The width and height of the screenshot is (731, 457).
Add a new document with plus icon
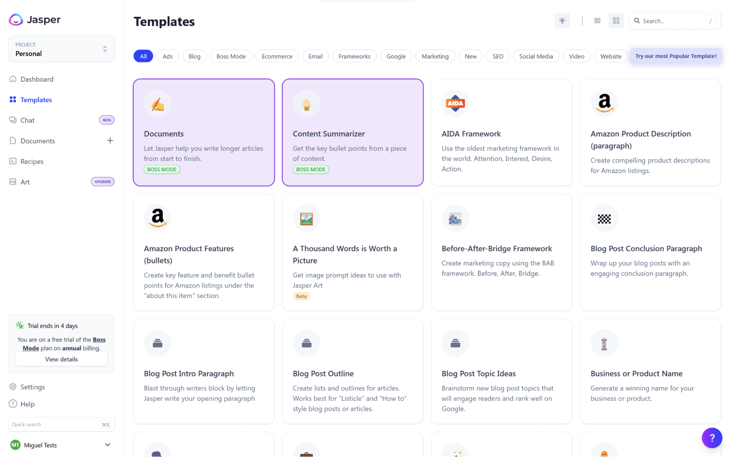click(110, 140)
